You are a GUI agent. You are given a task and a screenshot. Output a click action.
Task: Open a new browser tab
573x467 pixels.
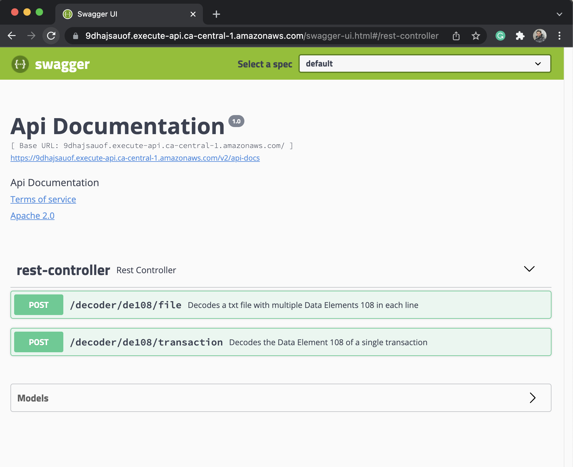pyautogui.click(x=216, y=14)
